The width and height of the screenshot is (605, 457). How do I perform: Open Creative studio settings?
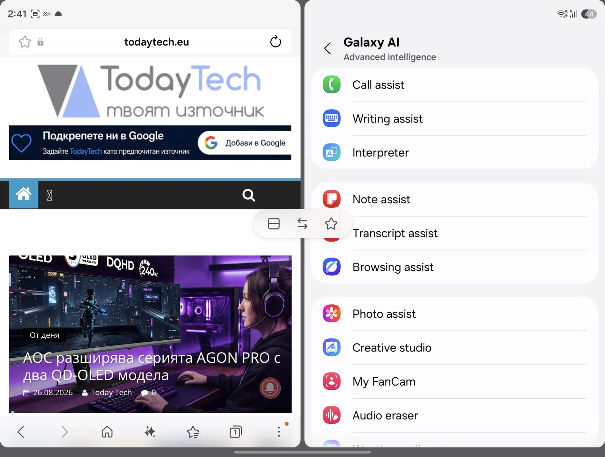coord(455,348)
